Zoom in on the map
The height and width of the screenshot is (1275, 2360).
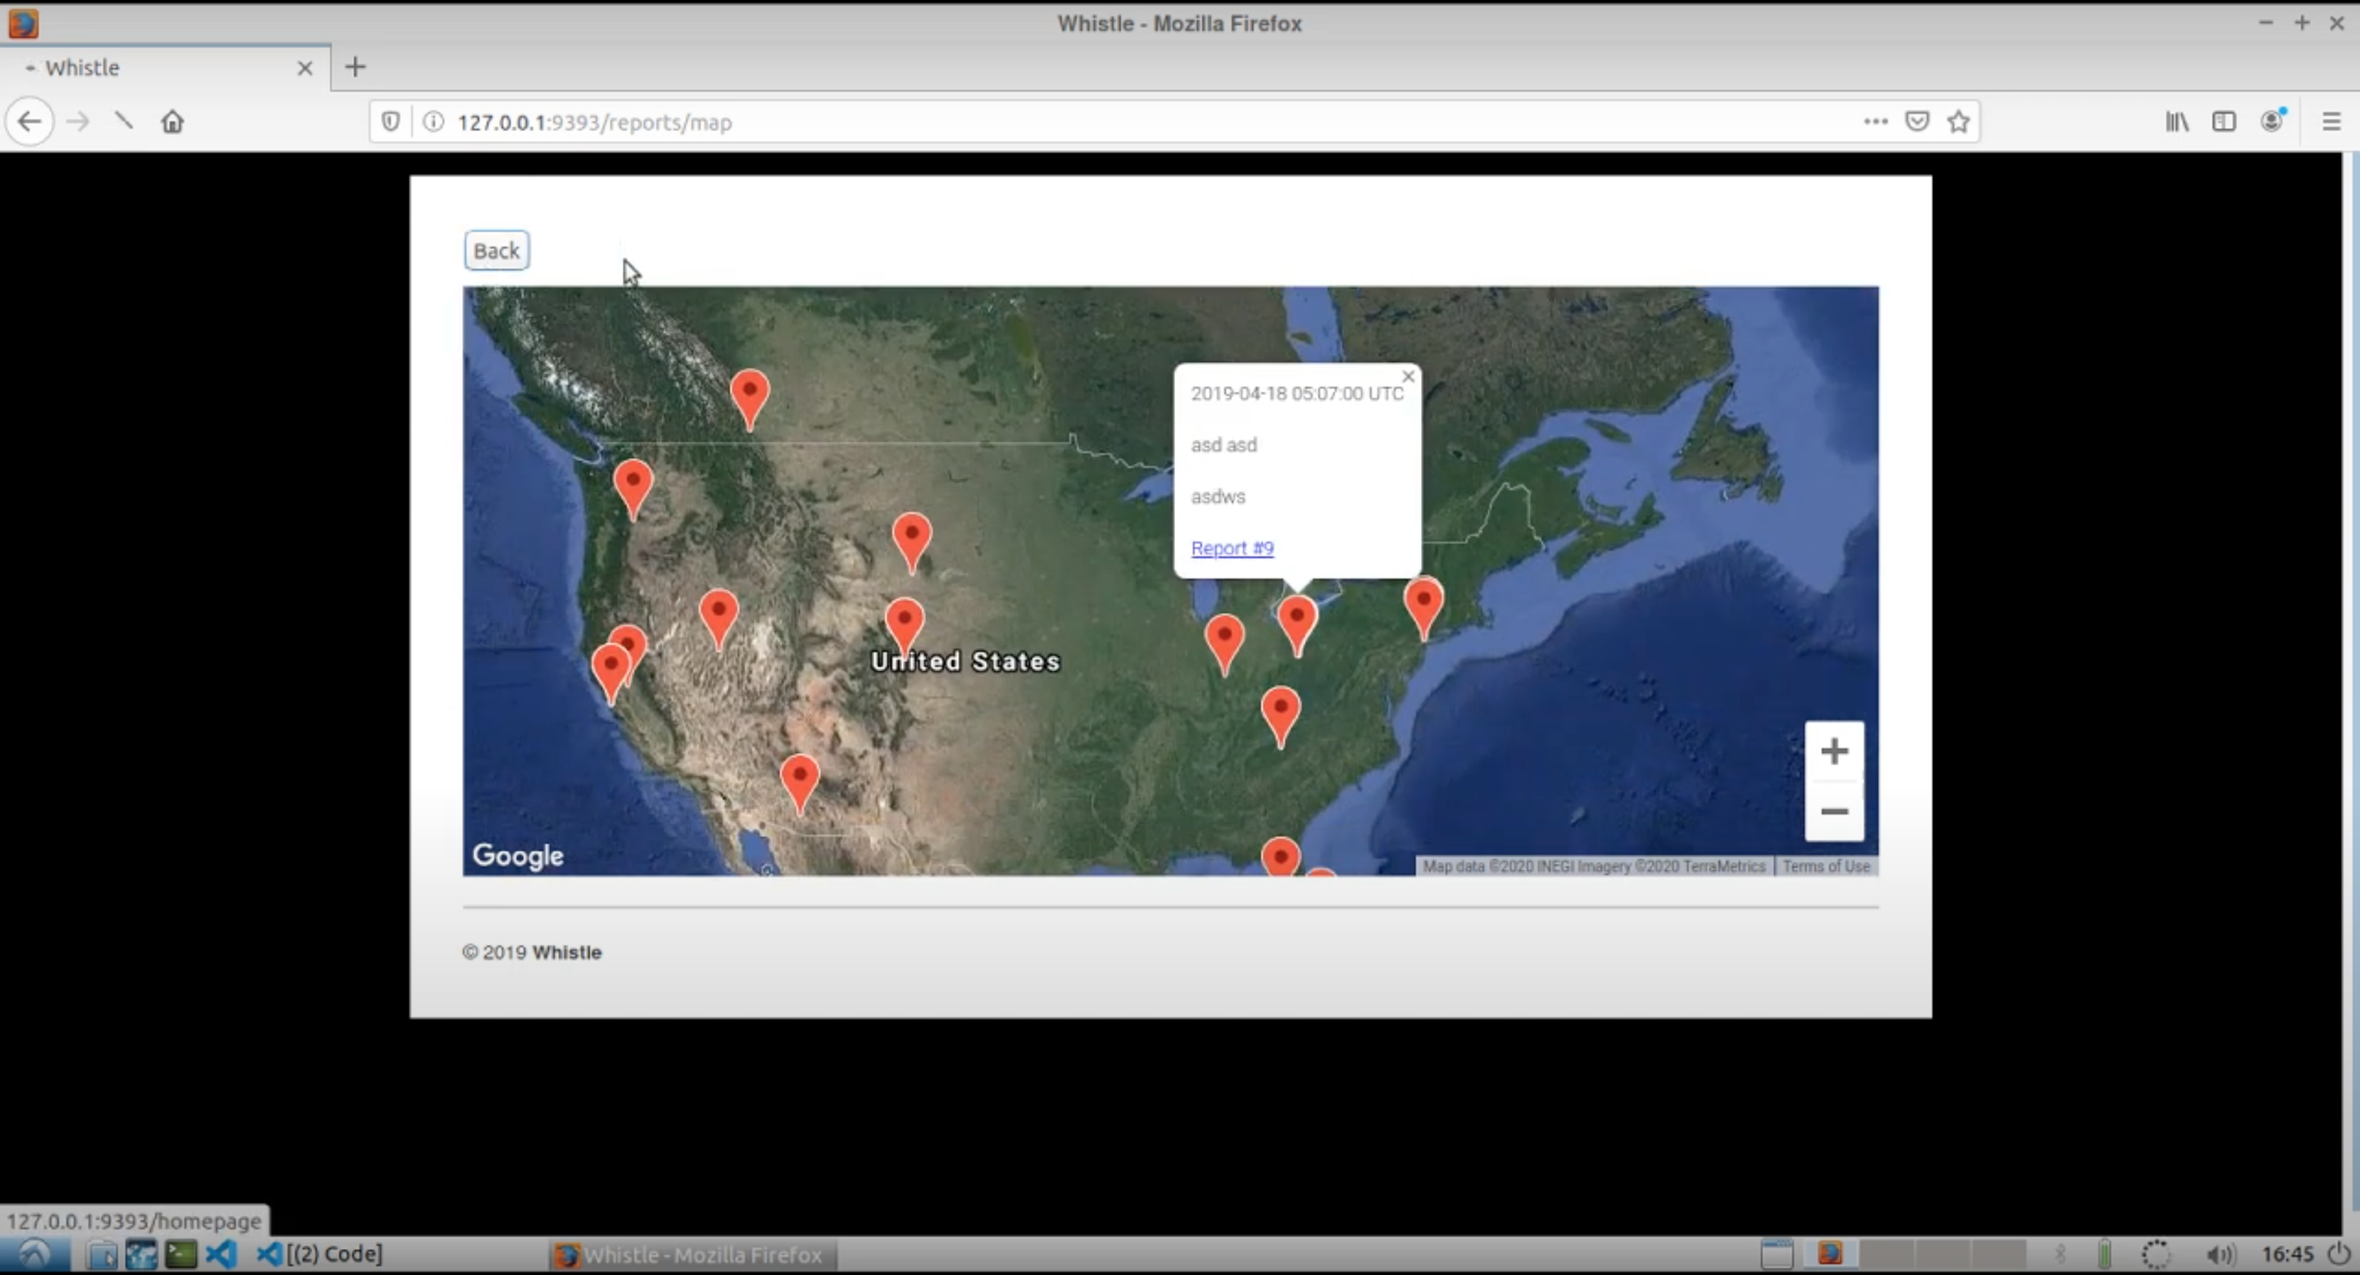pyautogui.click(x=1833, y=751)
